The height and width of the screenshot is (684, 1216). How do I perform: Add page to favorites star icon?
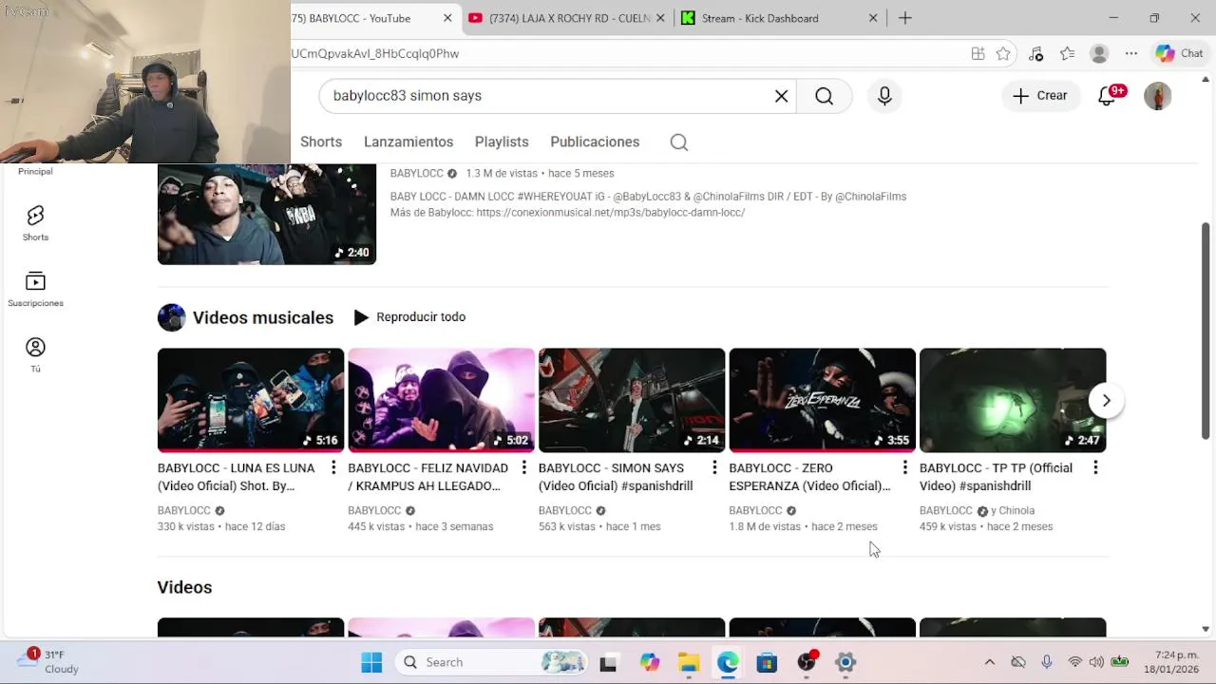(1003, 54)
